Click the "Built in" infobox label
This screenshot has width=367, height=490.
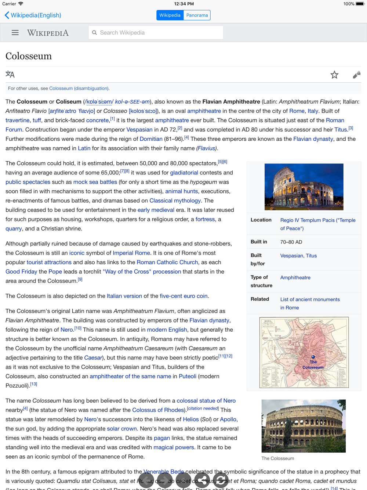click(x=259, y=242)
